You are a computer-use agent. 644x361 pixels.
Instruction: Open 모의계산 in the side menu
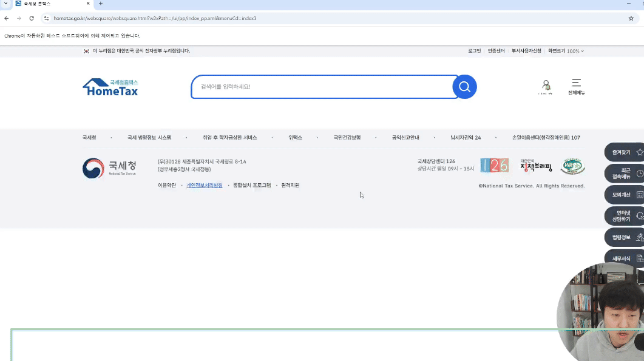tap(625, 195)
